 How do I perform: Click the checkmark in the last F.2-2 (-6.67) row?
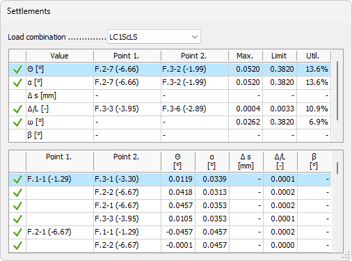point(17,245)
